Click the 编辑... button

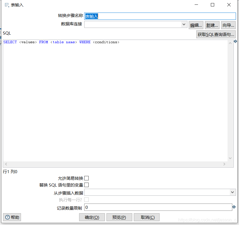click(196, 25)
